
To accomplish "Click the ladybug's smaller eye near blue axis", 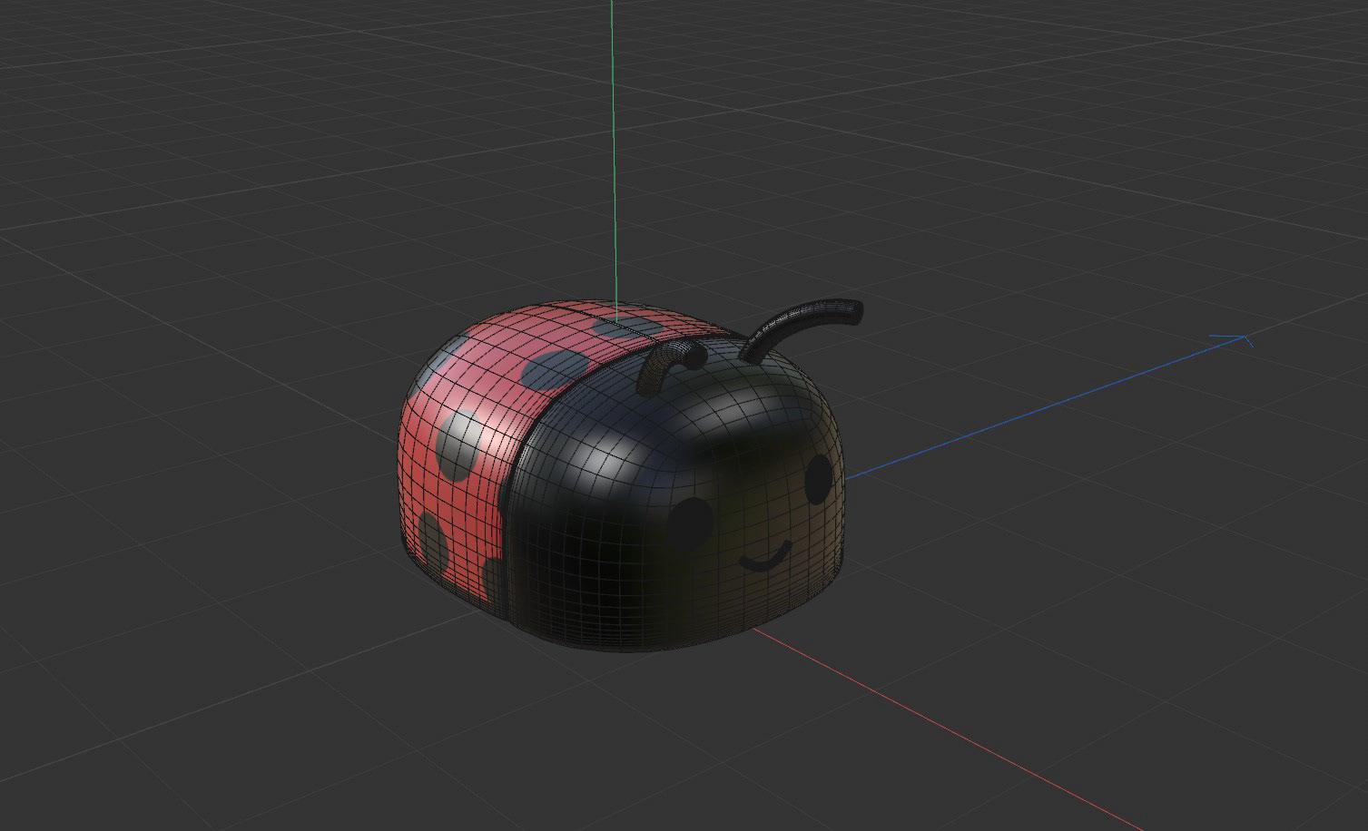I will [818, 479].
